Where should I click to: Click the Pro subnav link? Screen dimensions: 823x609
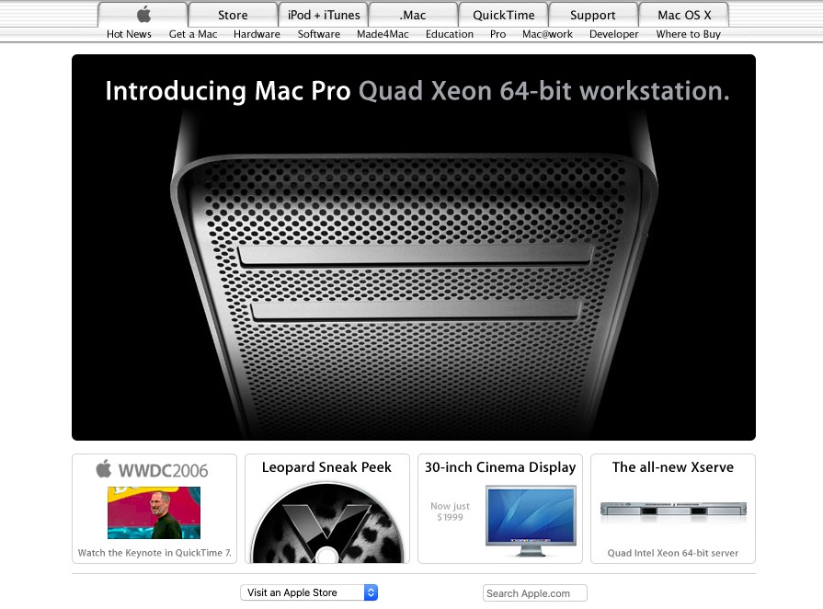[x=497, y=34]
